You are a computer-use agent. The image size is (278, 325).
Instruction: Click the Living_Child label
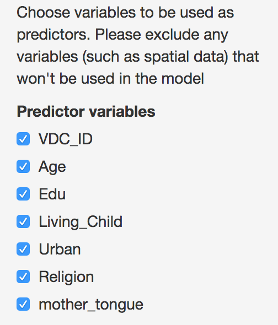click(x=81, y=222)
